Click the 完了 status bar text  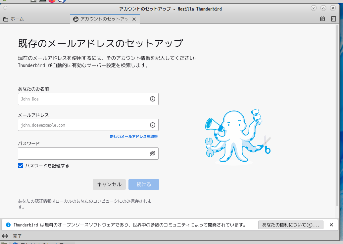[x=17, y=236]
